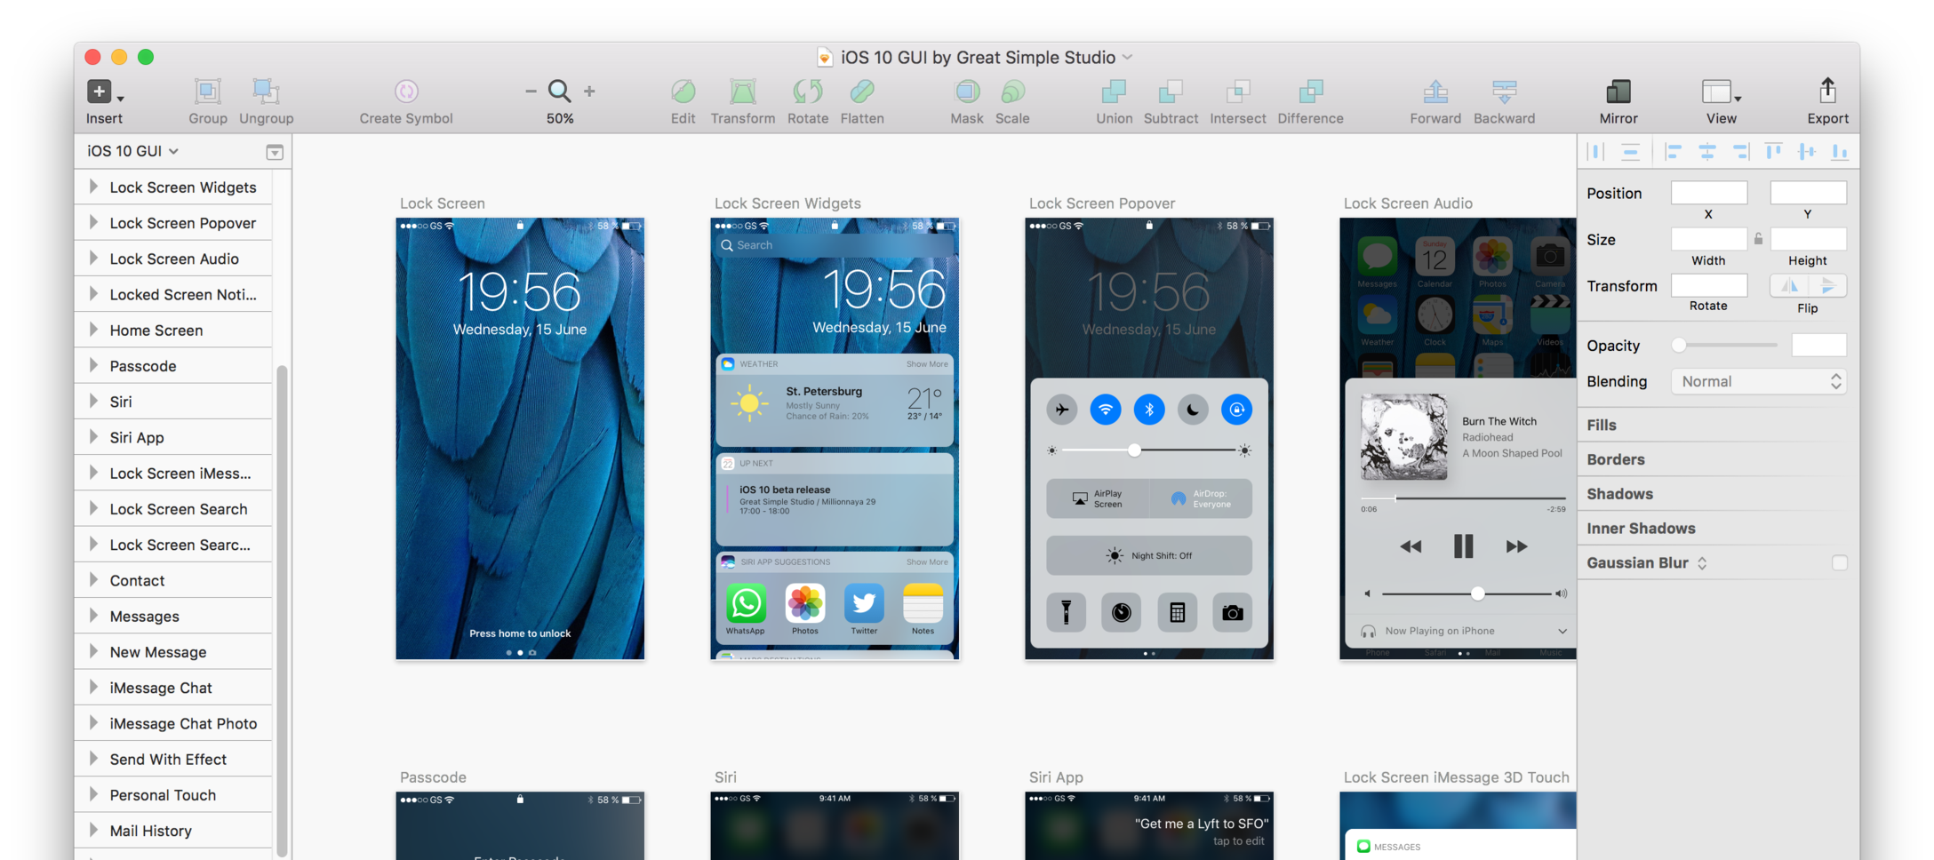This screenshot has height=860, width=1934.
Task: Click the Width size input field
Action: [x=1708, y=239]
